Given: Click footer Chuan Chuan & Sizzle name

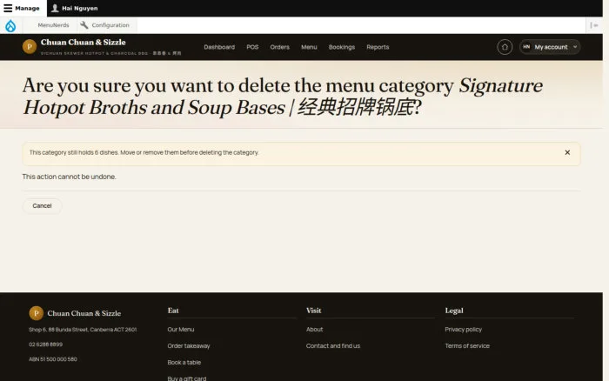Looking at the screenshot, I should (x=84, y=313).
